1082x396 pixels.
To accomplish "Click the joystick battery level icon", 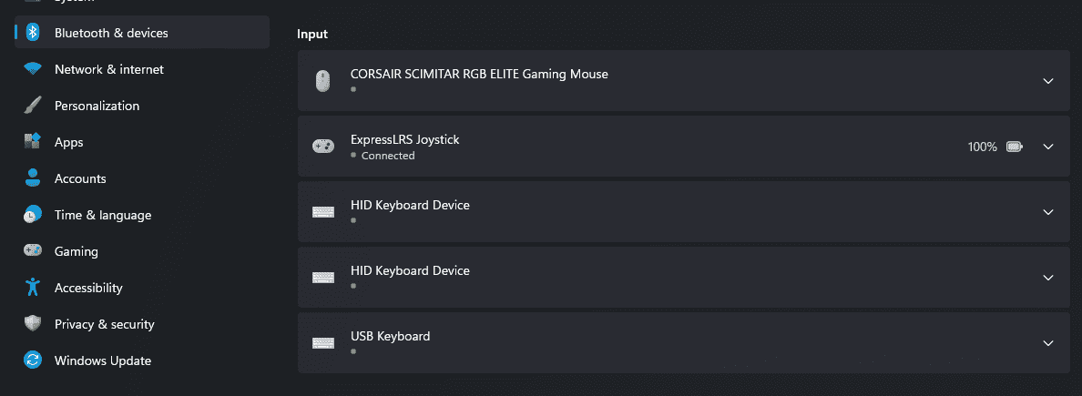I will [x=1015, y=147].
